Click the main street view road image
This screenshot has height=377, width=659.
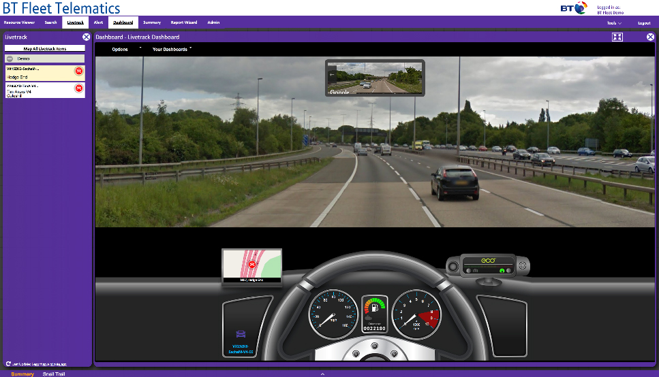(x=375, y=142)
